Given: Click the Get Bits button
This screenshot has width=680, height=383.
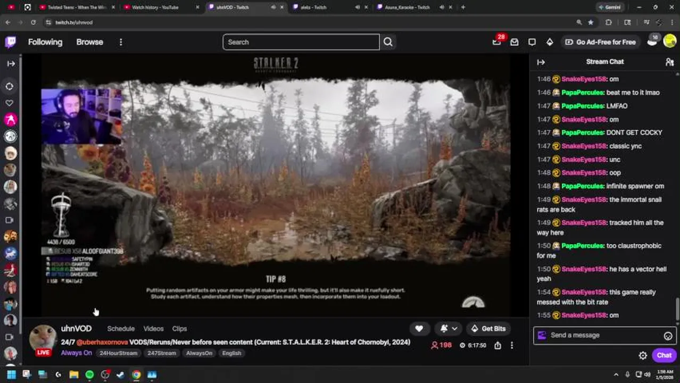Looking at the screenshot, I should pos(488,329).
